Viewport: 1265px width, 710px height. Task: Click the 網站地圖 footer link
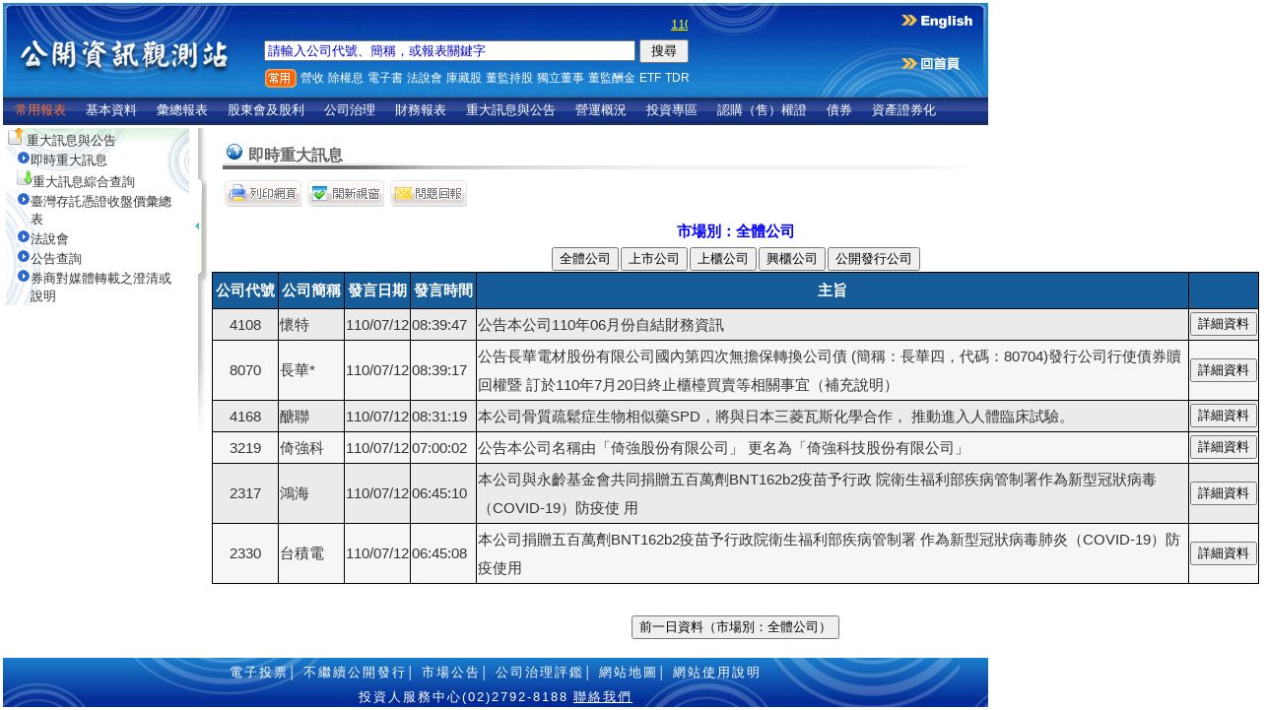pos(628,673)
